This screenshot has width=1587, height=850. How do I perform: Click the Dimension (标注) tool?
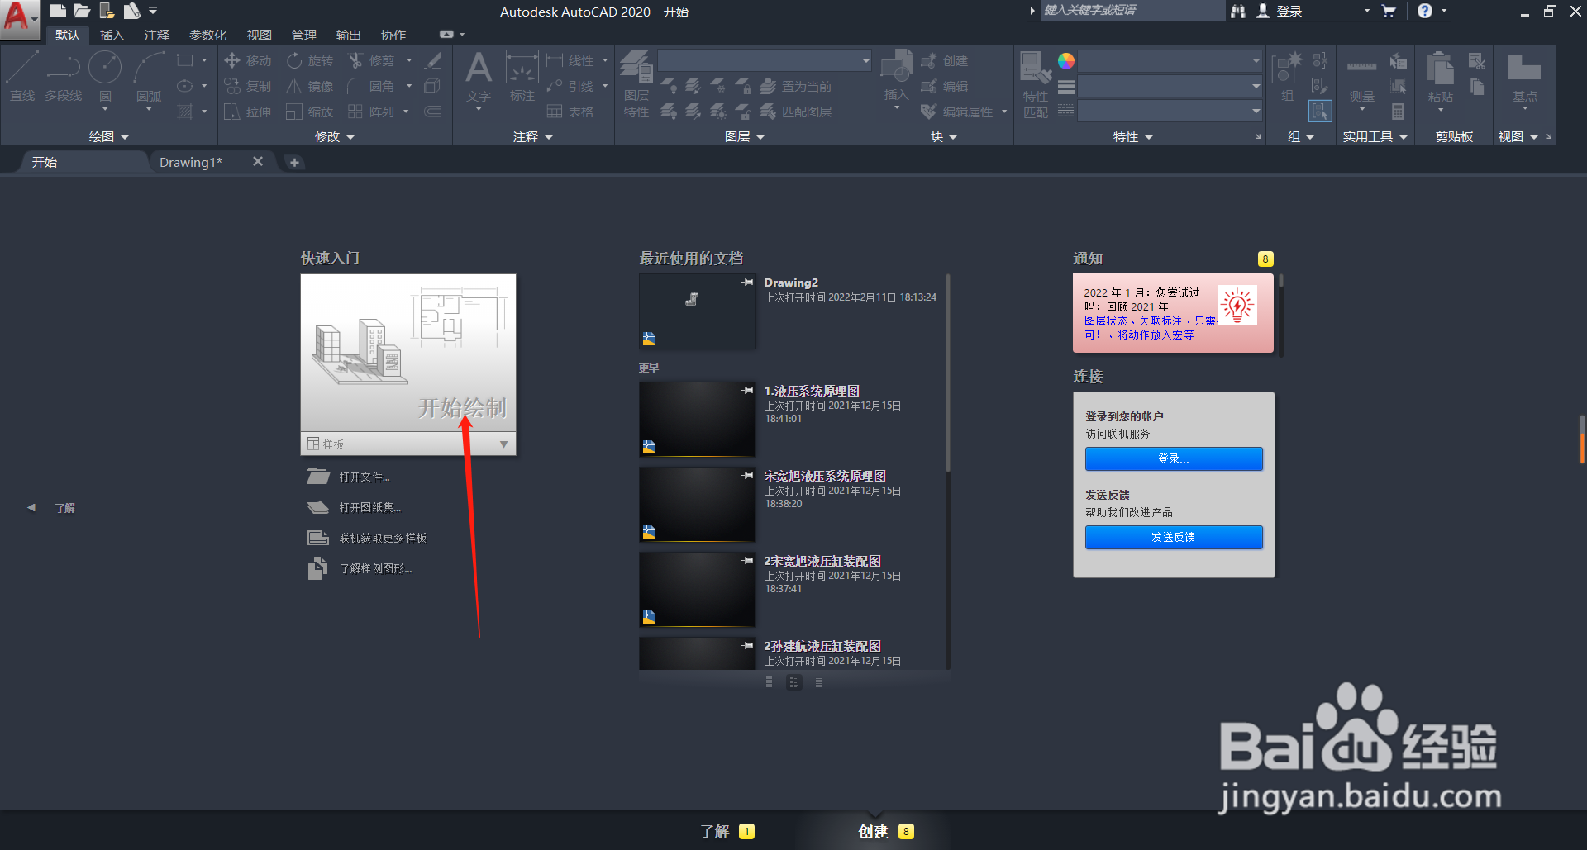pyautogui.click(x=522, y=76)
